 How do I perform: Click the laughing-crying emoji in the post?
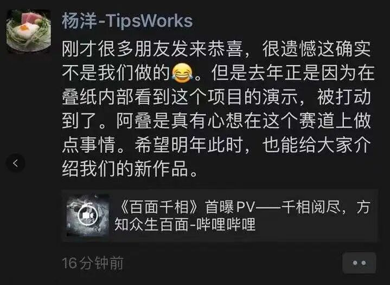pyautogui.click(x=182, y=73)
